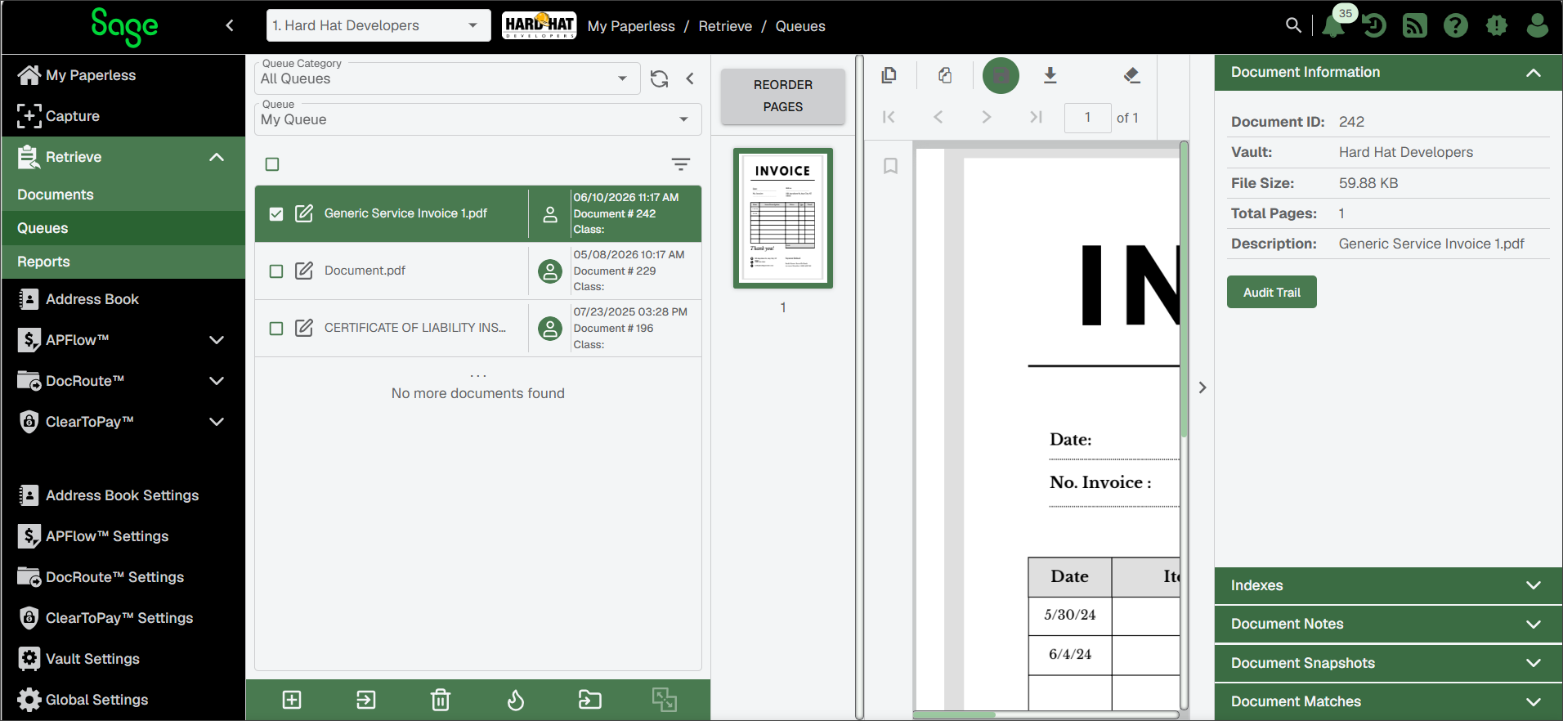Expand the APFlow menu
1563x721 pixels.
(x=217, y=340)
